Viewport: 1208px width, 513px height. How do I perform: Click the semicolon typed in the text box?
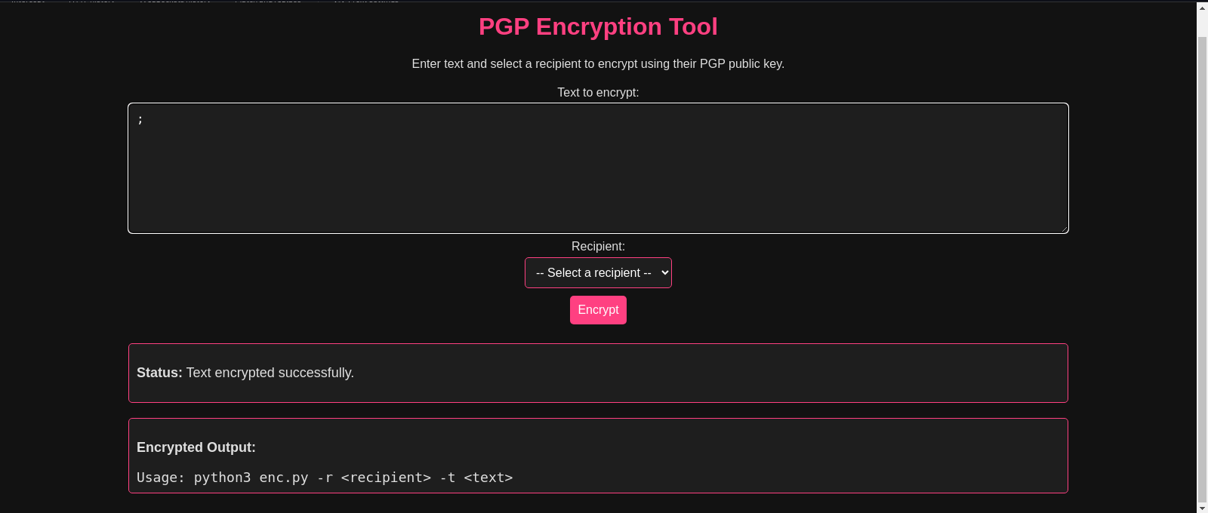pos(140,119)
